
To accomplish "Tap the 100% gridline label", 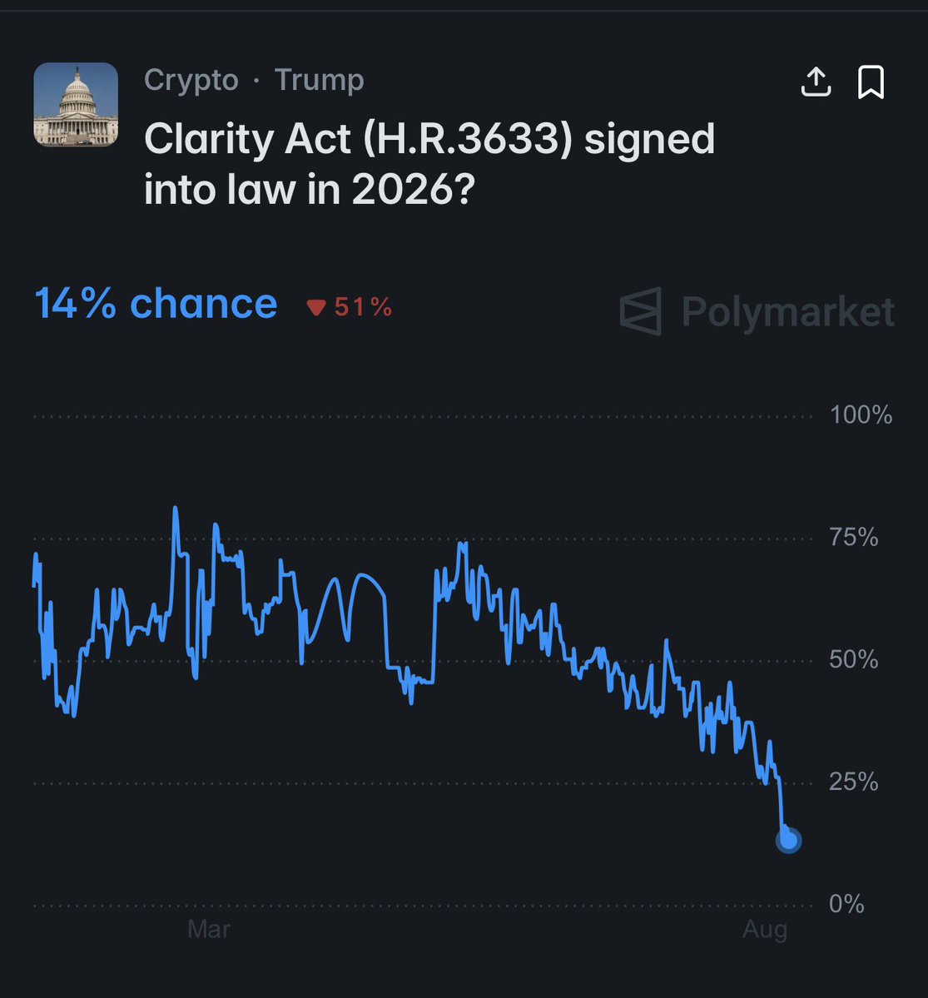I will (861, 415).
